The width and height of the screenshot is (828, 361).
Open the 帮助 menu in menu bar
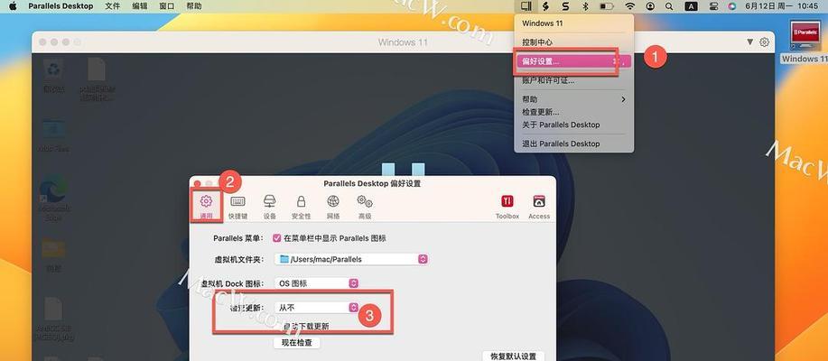click(194, 6)
